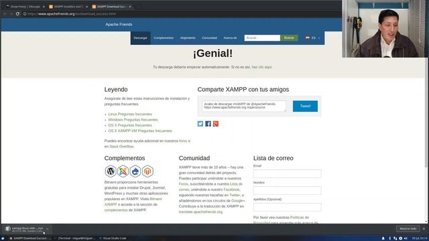Switch to the XAMPP Installers tab

tap(68, 7)
